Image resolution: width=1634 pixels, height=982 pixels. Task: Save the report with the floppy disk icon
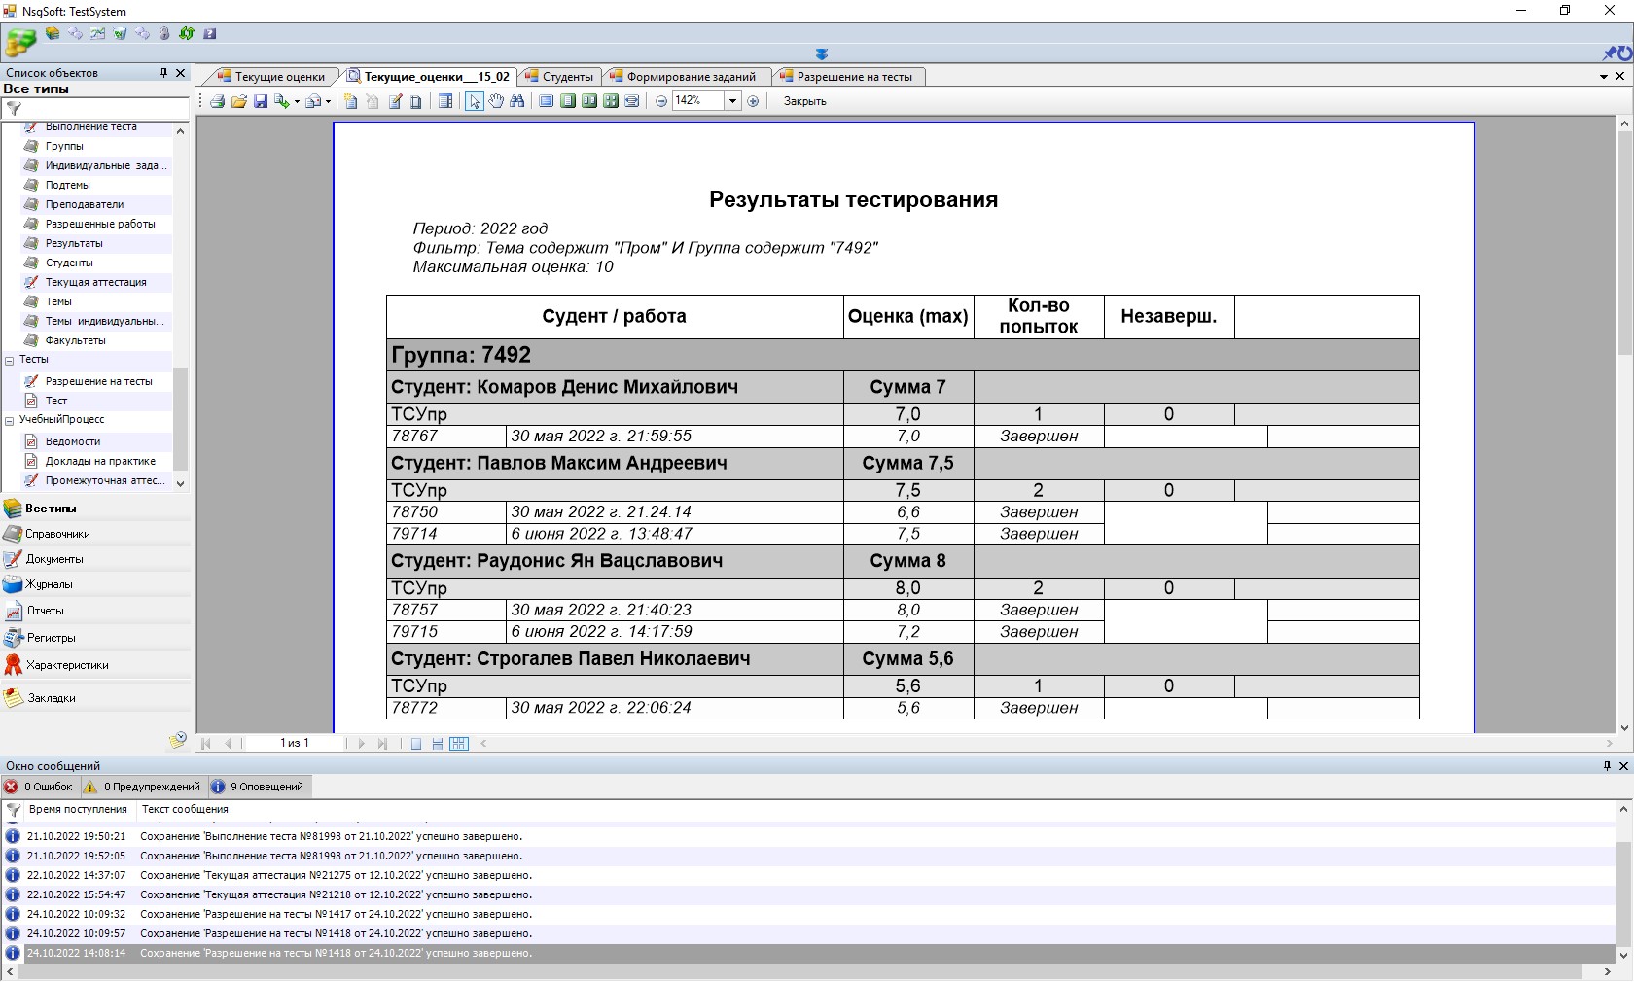[261, 101]
